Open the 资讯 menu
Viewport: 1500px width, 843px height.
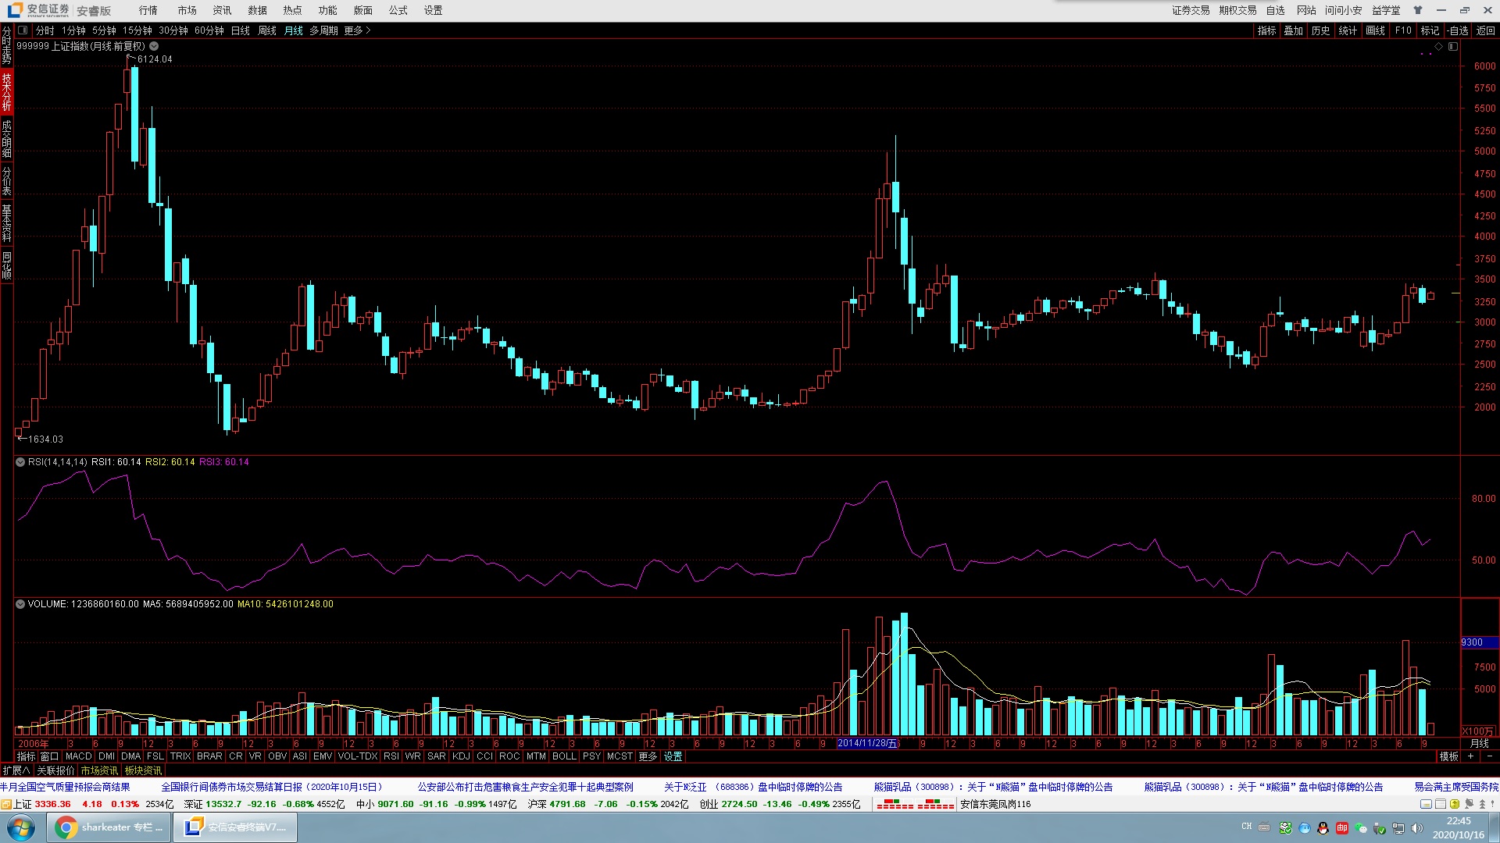pos(222,10)
